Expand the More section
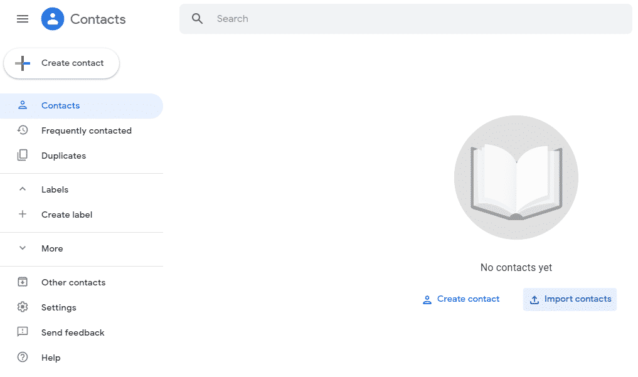The width and height of the screenshot is (638, 377). [x=23, y=248]
